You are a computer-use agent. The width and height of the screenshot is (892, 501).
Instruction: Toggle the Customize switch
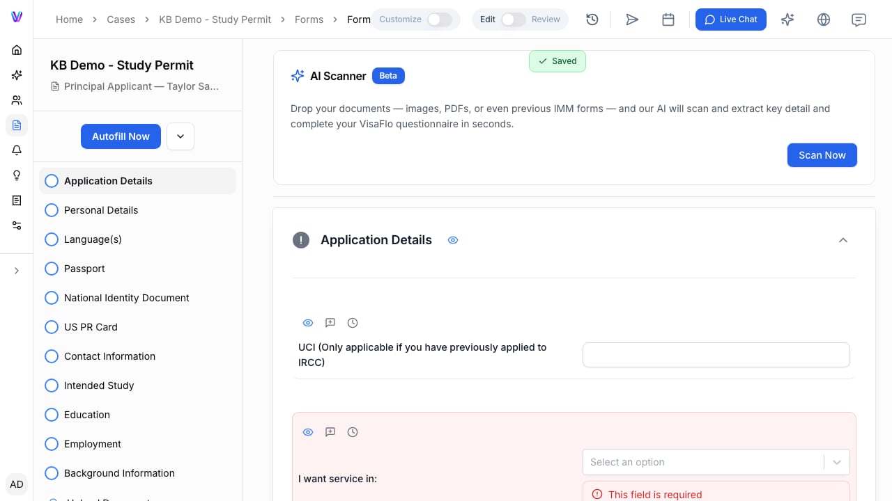(440, 19)
